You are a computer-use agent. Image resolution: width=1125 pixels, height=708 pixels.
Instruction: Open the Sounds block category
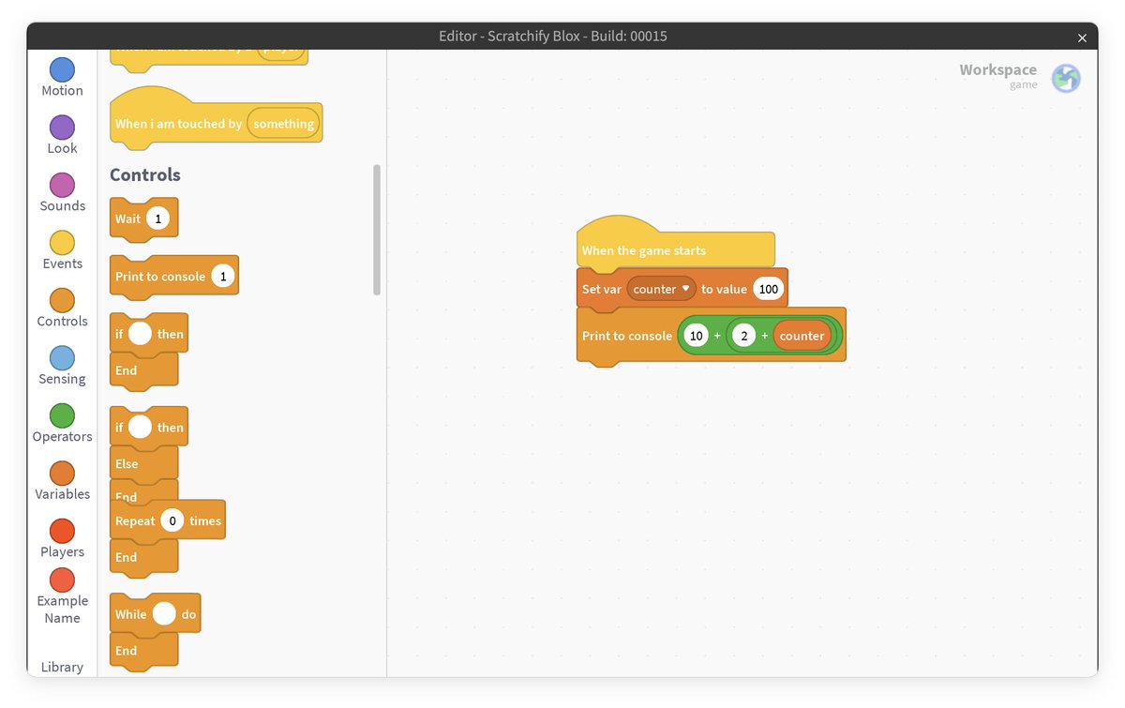tap(62, 193)
